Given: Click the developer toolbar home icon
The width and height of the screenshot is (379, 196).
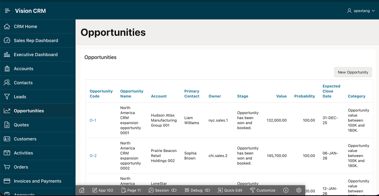Looking at the screenshot, I should click(x=82, y=190).
